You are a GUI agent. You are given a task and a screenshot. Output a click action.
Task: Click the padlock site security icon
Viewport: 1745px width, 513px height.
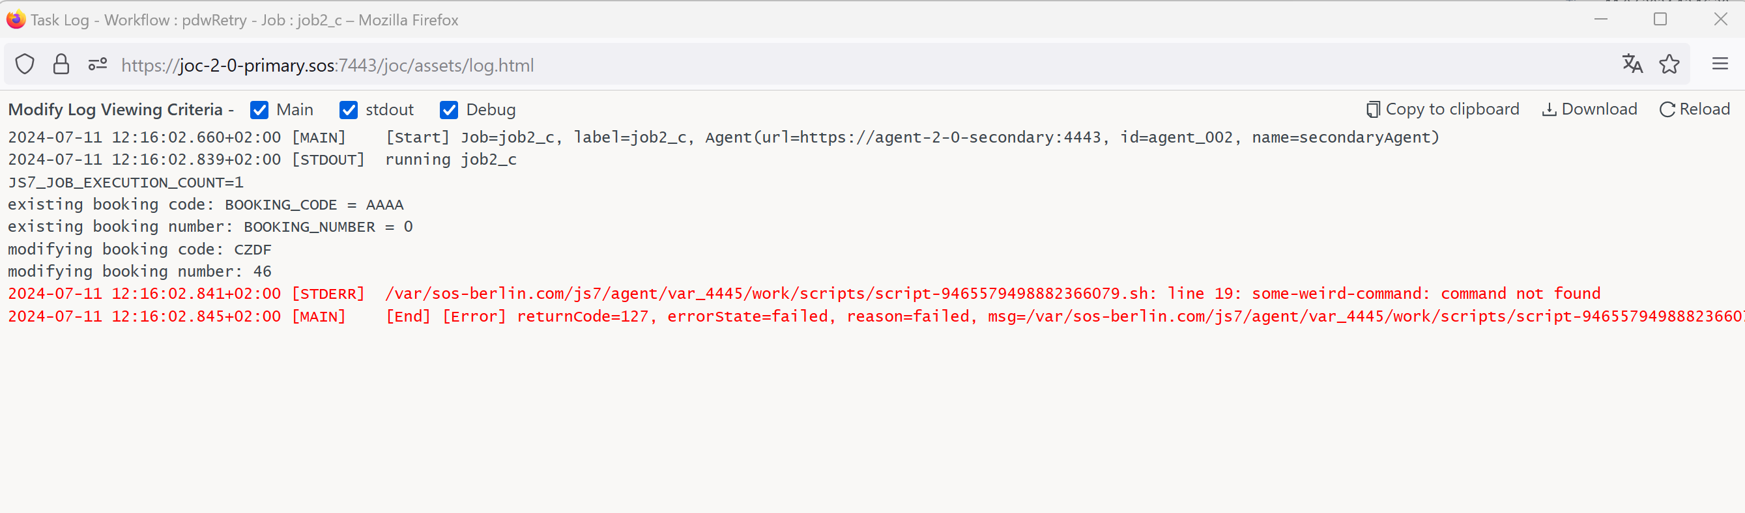click(x=61, y=64)
